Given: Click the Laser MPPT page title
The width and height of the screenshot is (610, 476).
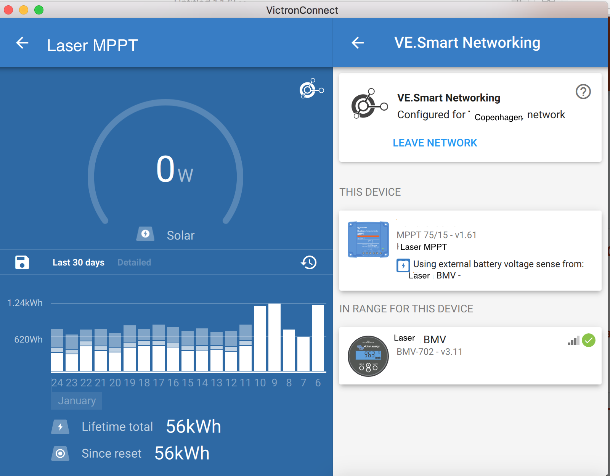Looking at the screenshot, I should 93,45.
